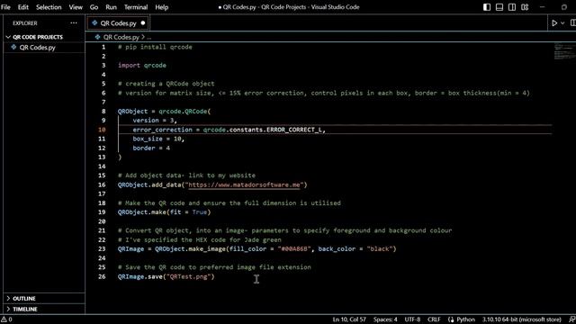Click the line number 26 in the gutter
576x324 pixels.
point(102,276)
